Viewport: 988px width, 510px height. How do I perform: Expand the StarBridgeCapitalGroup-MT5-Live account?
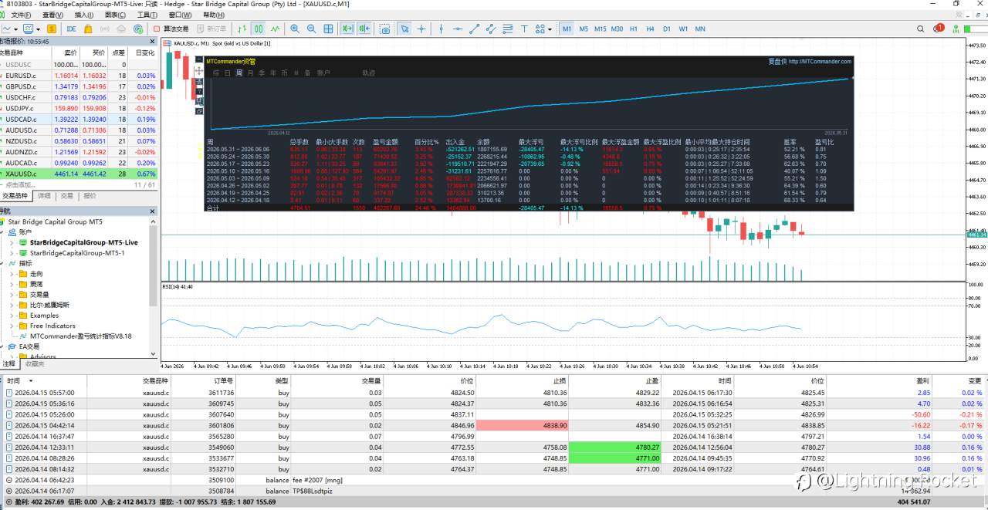(12, 242)
